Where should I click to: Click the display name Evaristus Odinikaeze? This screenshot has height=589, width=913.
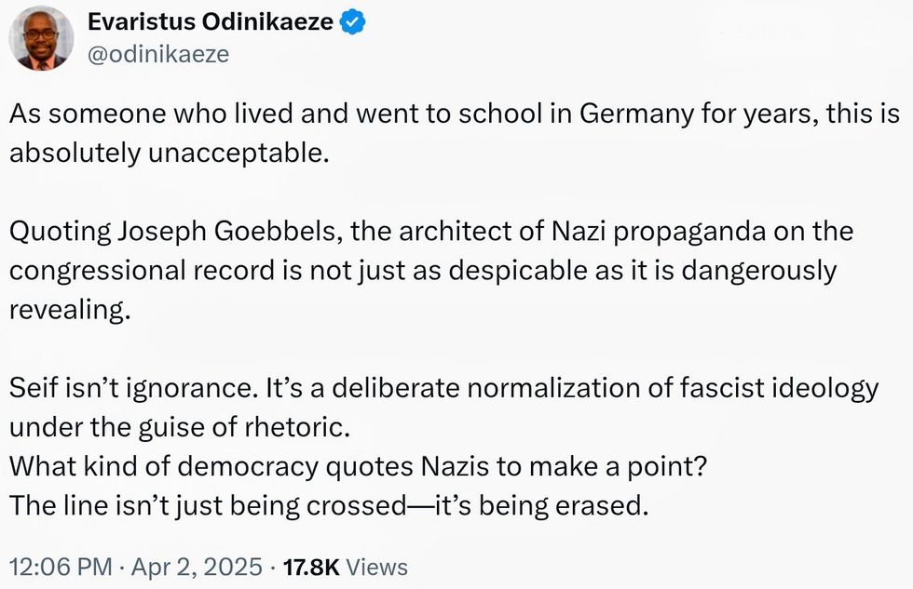point(210,22)
